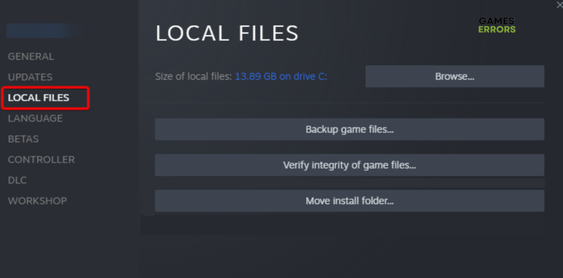Screen dimensions: 563x278
Task: Switch to the Updates tab
Action: tap(29, 77)
